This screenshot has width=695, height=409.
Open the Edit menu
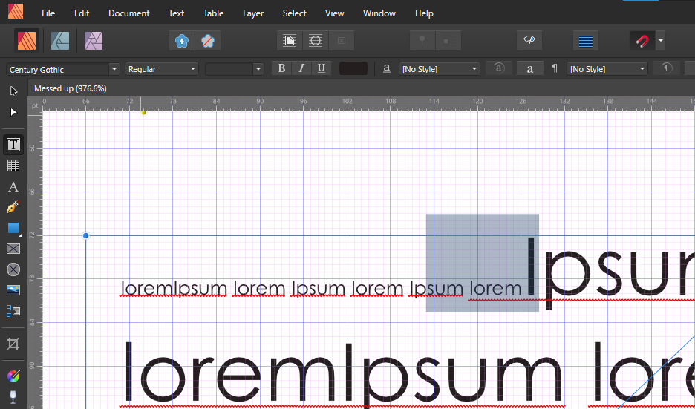click(x=82, y=13)
